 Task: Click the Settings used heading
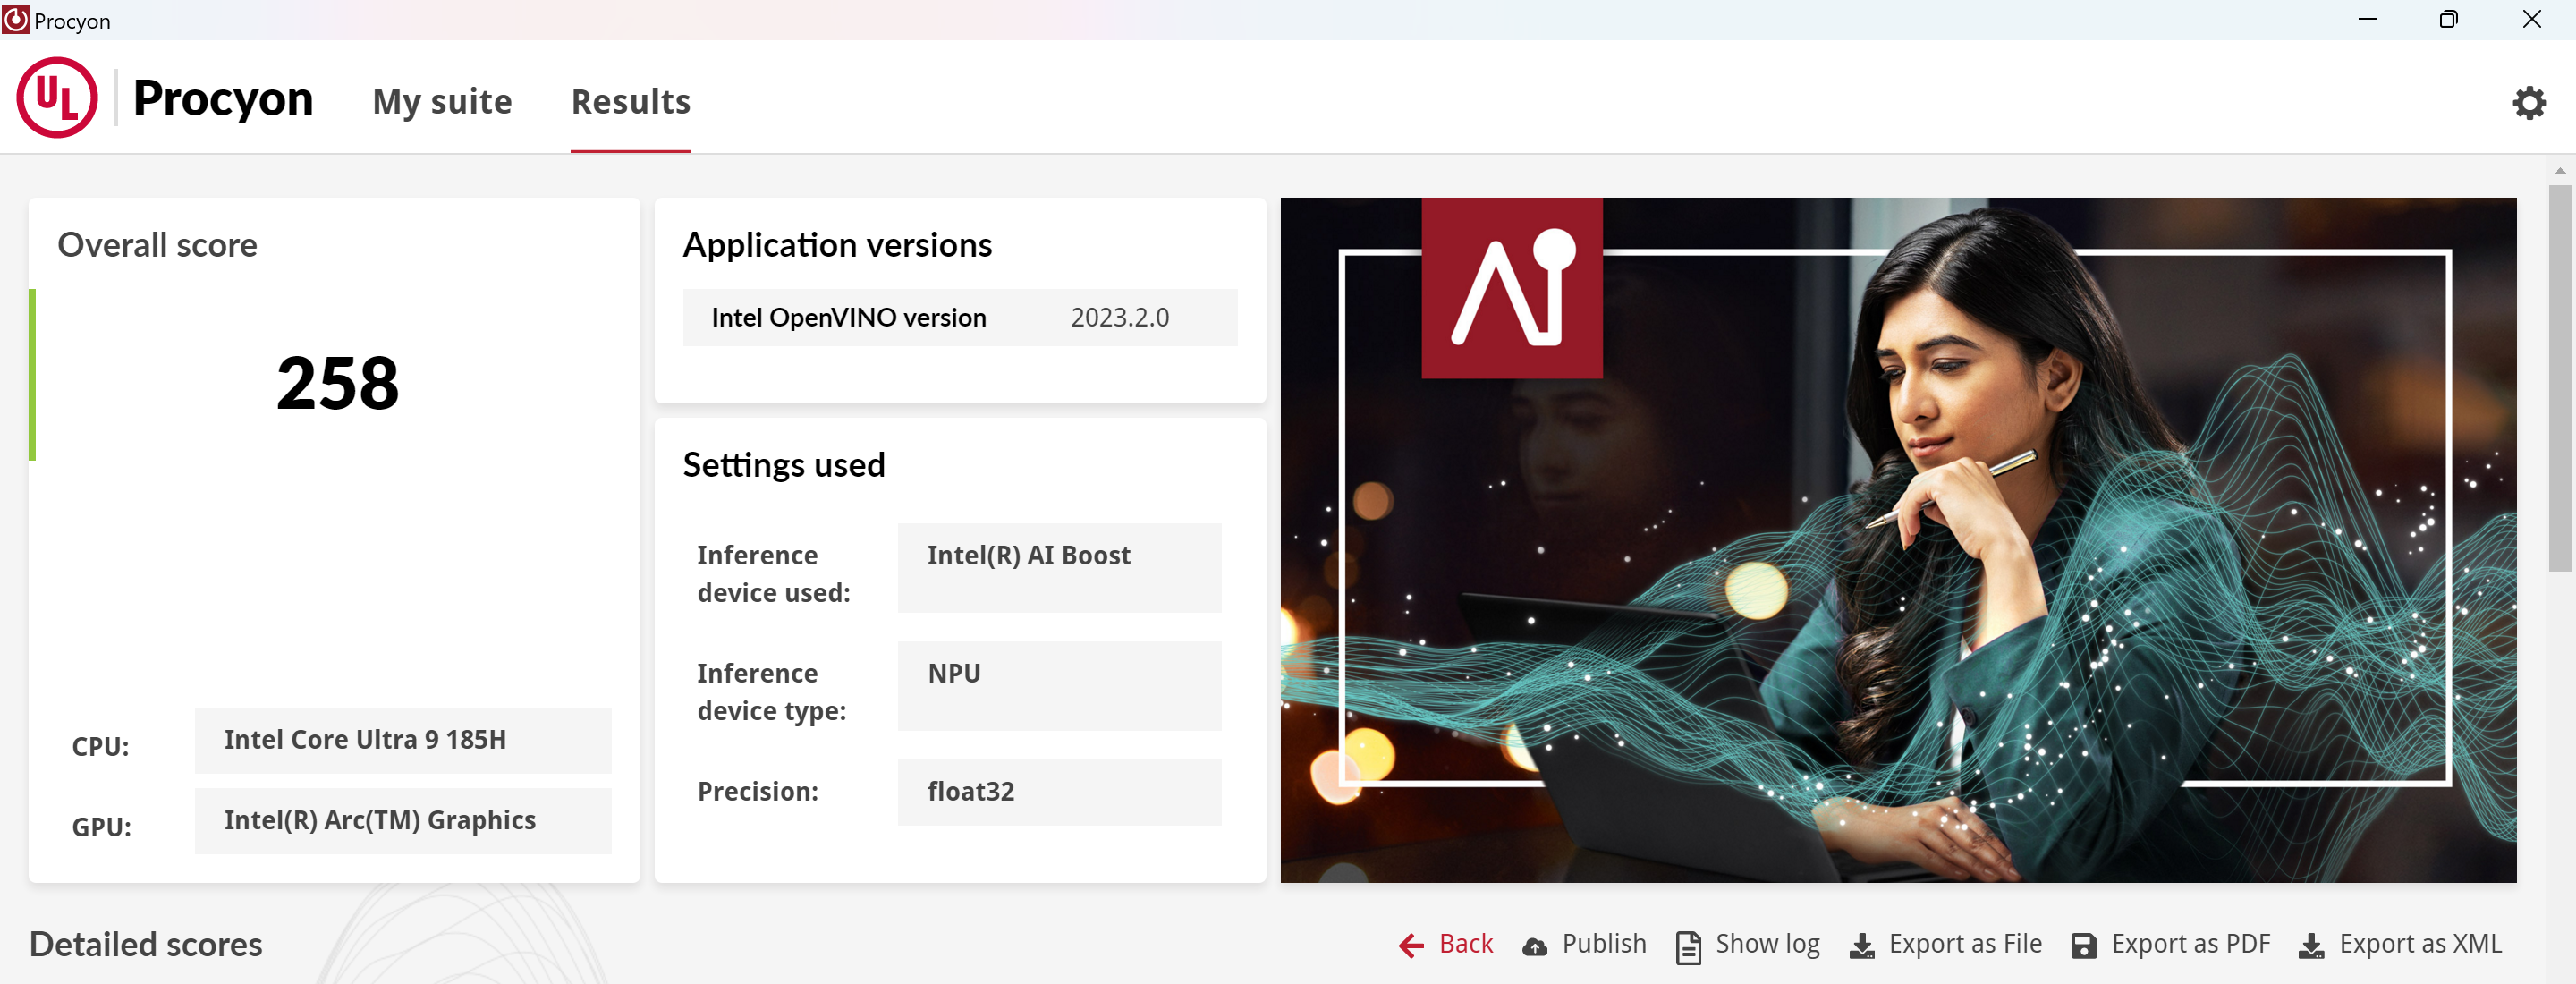[784, 465]
